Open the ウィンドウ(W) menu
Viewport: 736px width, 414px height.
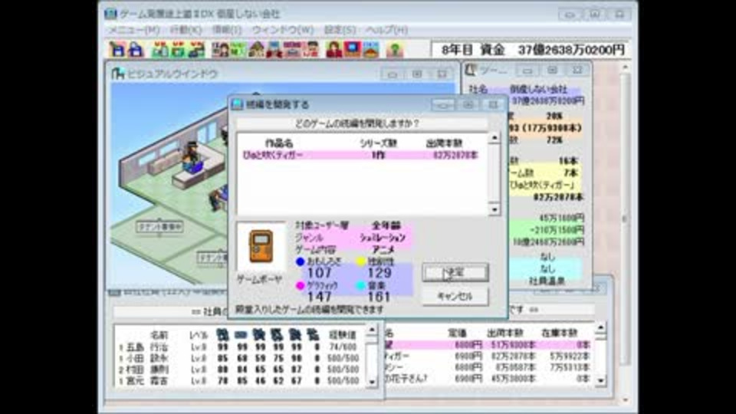point(283,30)
